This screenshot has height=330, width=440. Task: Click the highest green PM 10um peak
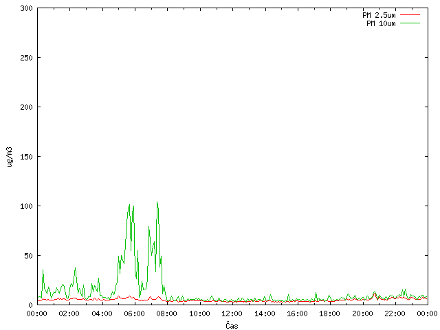[x=157, y=202]
